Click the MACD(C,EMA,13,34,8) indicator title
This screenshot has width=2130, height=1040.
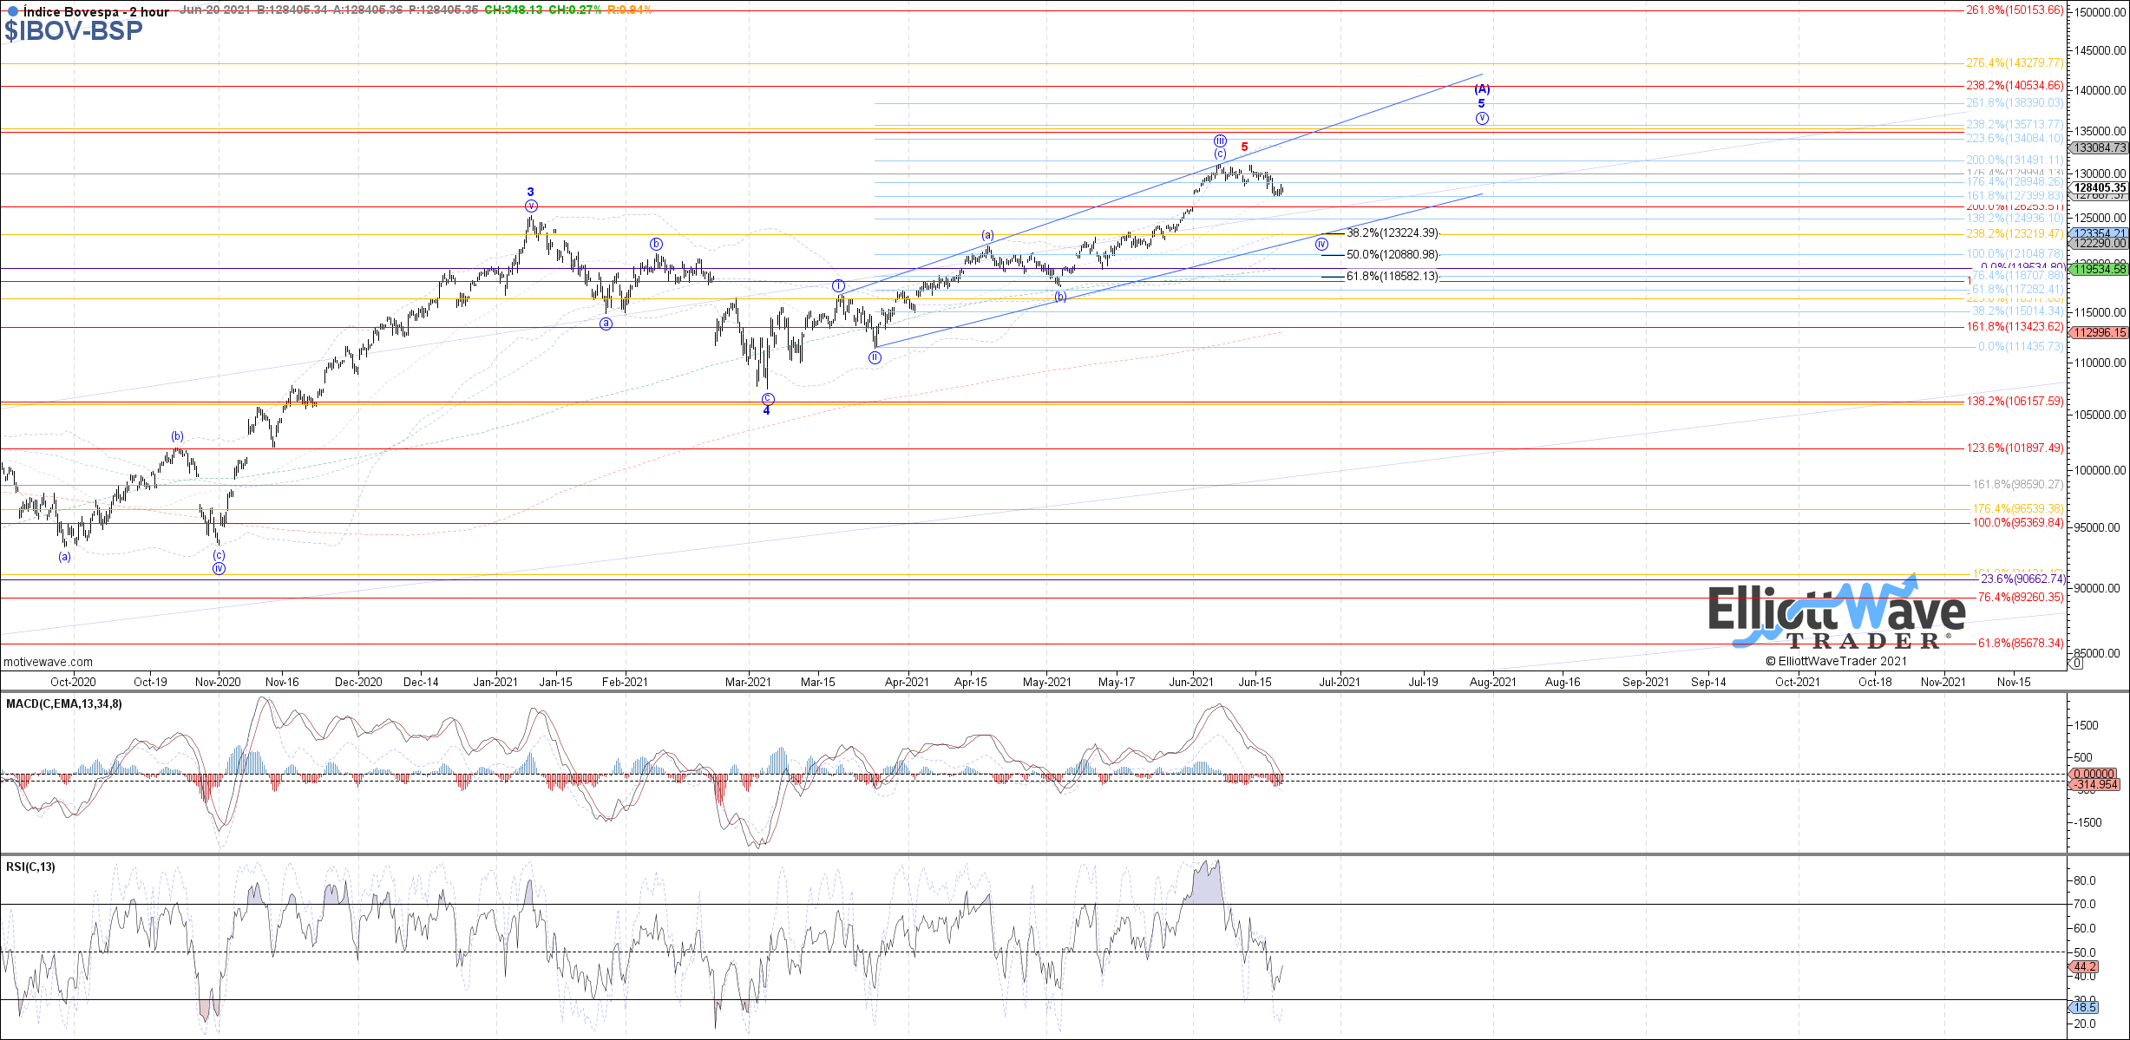[64, 703]
